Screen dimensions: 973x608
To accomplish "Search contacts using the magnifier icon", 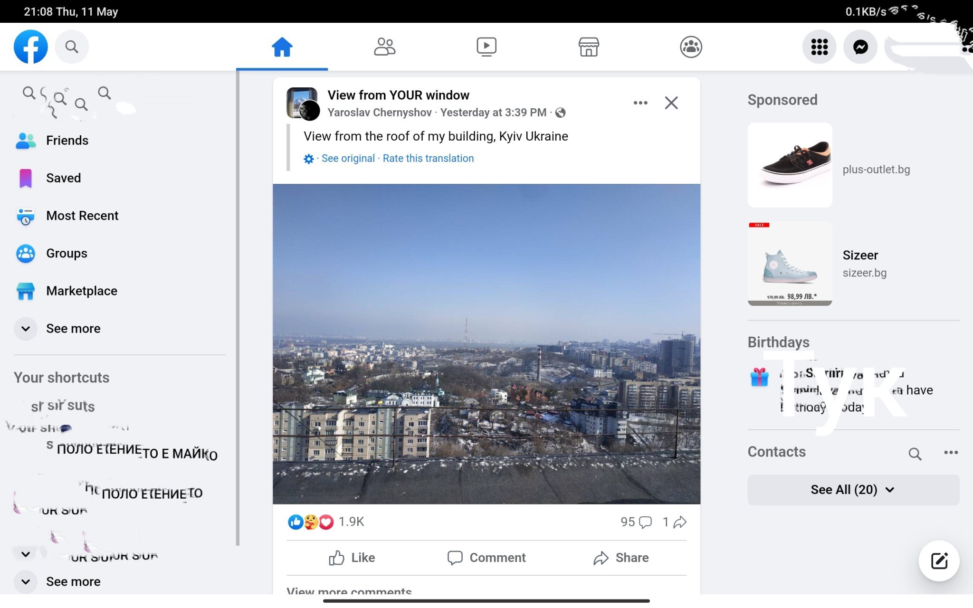I will click(915, 453).
